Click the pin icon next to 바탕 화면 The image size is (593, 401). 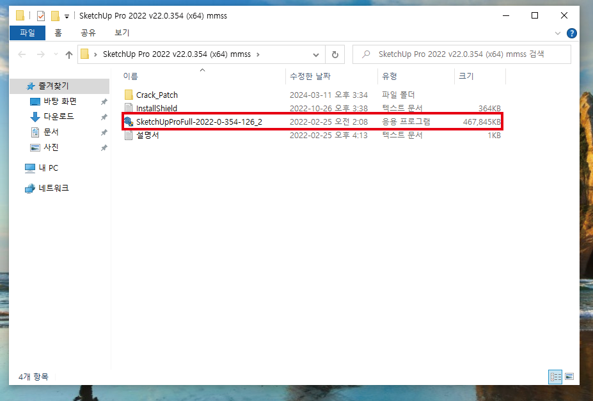(104, 102)
